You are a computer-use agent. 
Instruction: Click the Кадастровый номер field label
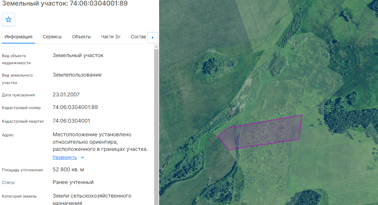21,108
